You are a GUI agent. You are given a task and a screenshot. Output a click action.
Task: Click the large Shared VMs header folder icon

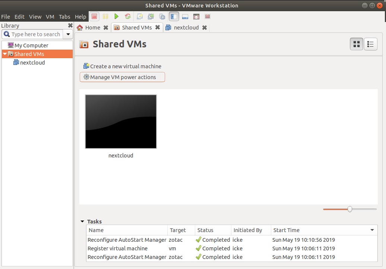(84, 44)
